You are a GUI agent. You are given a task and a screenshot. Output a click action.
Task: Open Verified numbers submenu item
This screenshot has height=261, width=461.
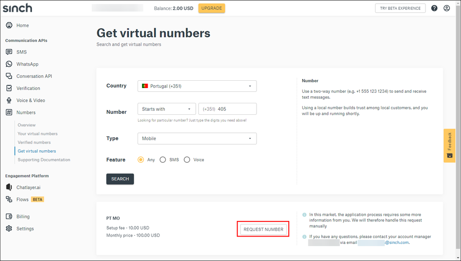click(x=34, y=142)
